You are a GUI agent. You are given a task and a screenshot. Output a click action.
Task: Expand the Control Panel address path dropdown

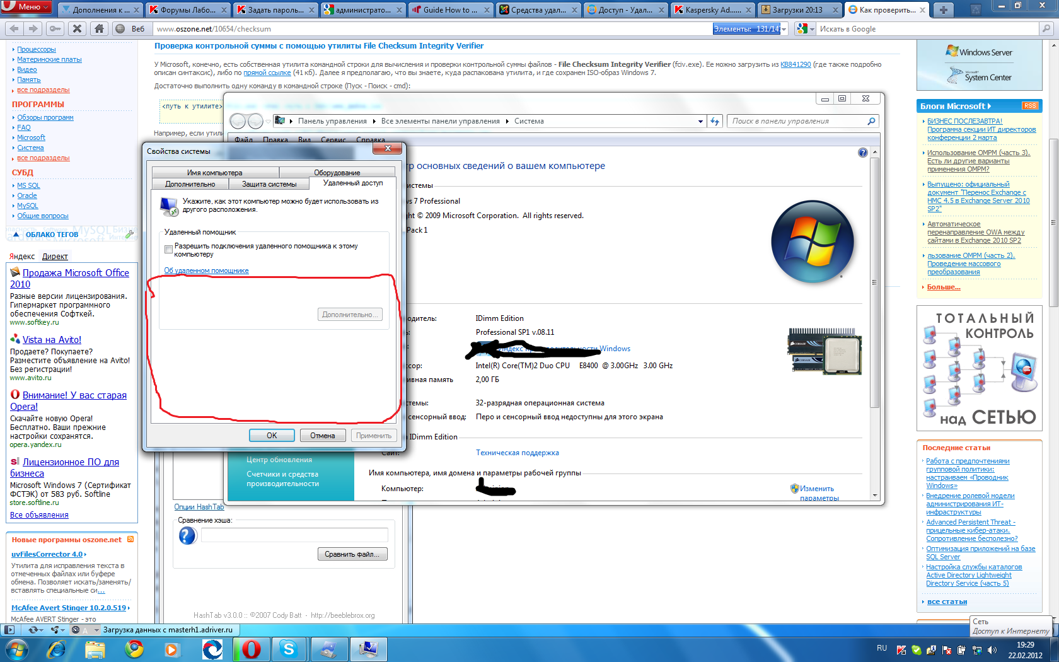pos(700,121)
